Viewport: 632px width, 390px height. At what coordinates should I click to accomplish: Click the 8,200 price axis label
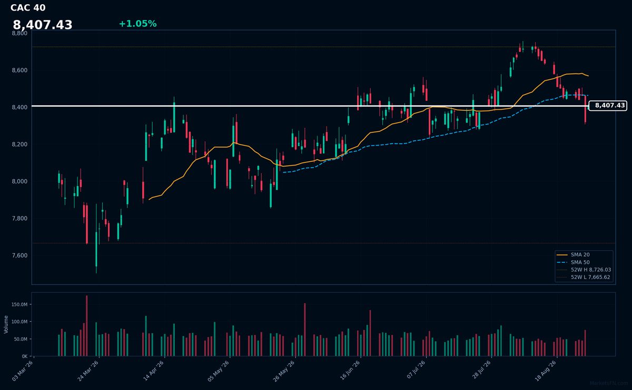pyautogui.click(x=19, y=145)
